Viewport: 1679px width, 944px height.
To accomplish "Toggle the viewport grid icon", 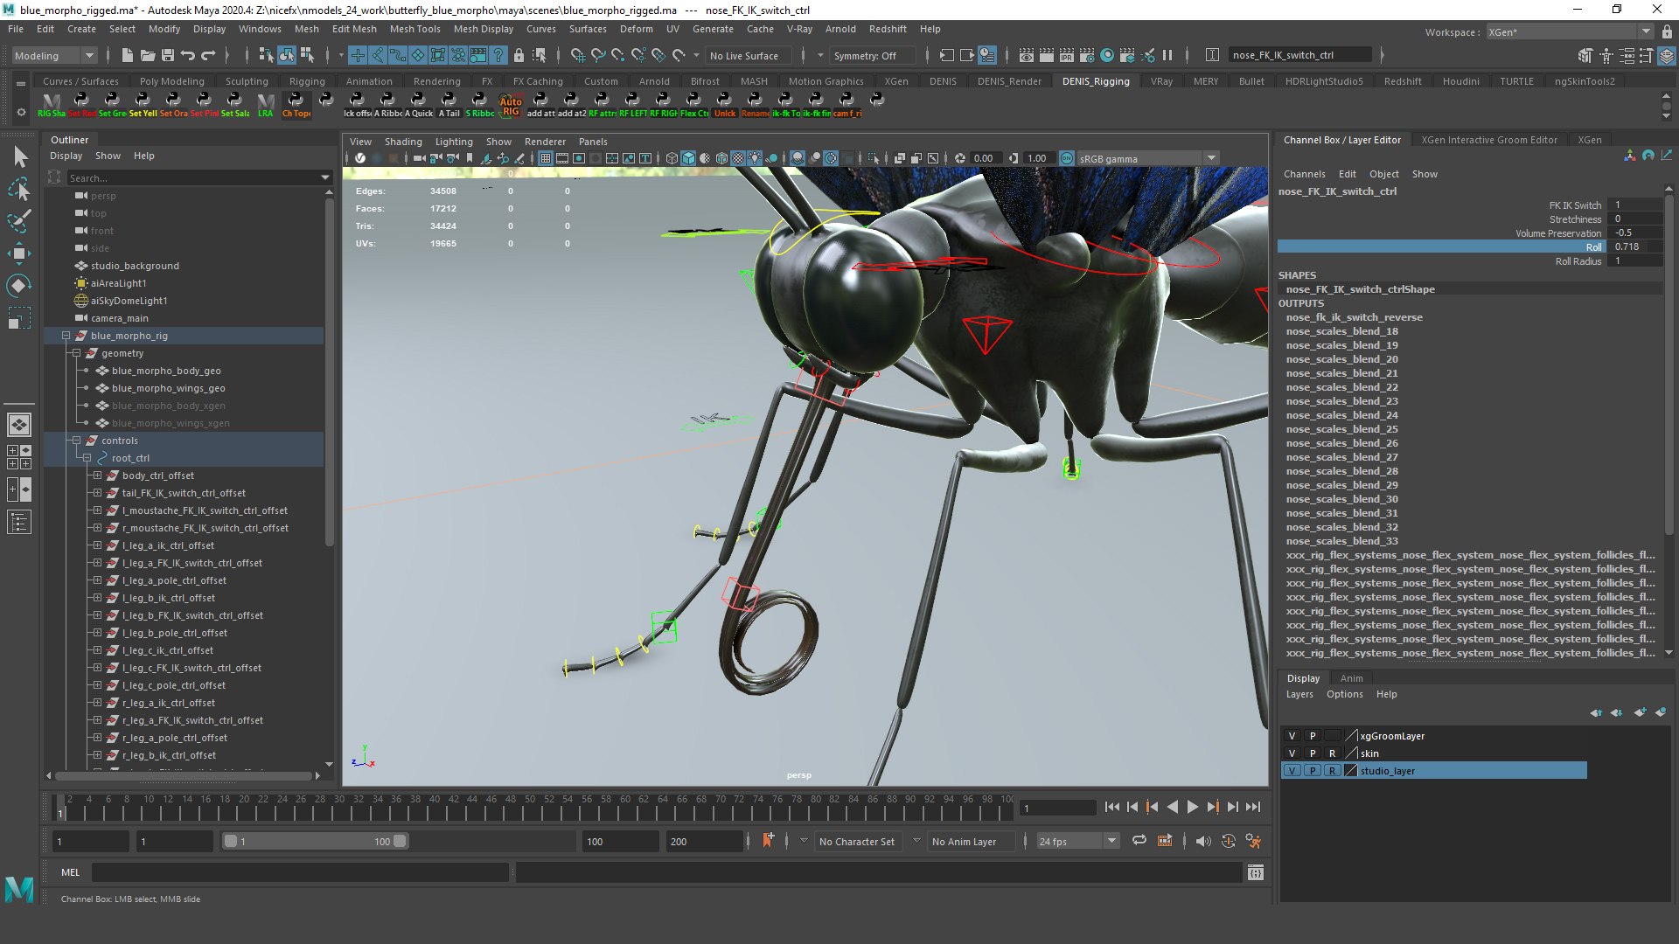I will click(546, 158).
